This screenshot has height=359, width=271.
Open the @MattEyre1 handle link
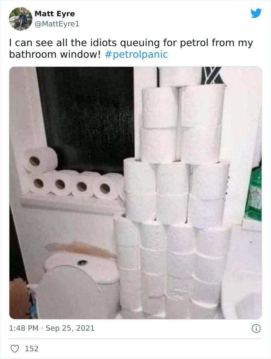tap(57, 24)
